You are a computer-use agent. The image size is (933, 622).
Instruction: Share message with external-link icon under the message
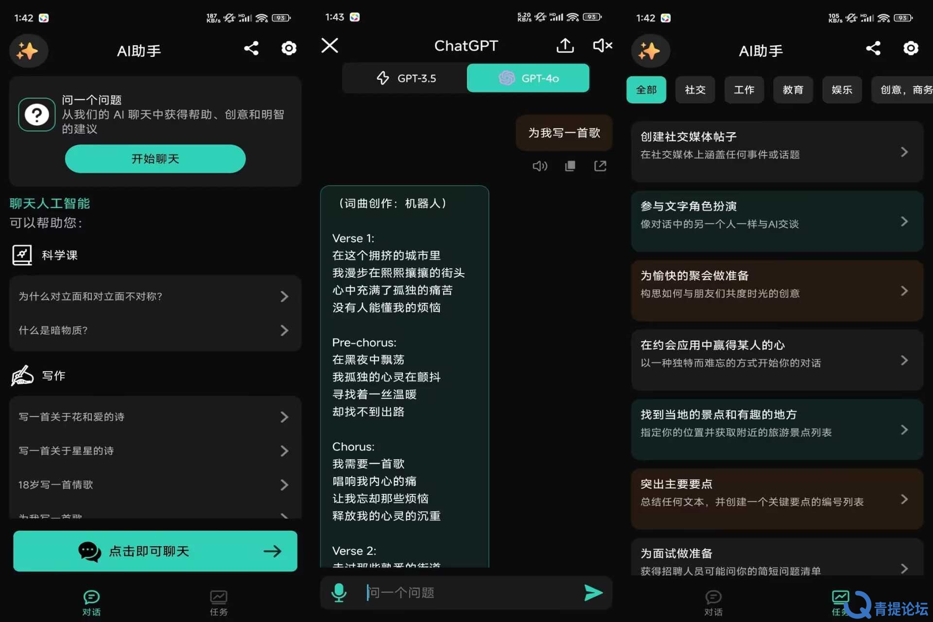point(600,166)
